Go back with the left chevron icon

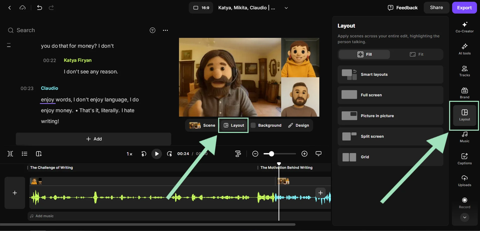click(10, 8)
